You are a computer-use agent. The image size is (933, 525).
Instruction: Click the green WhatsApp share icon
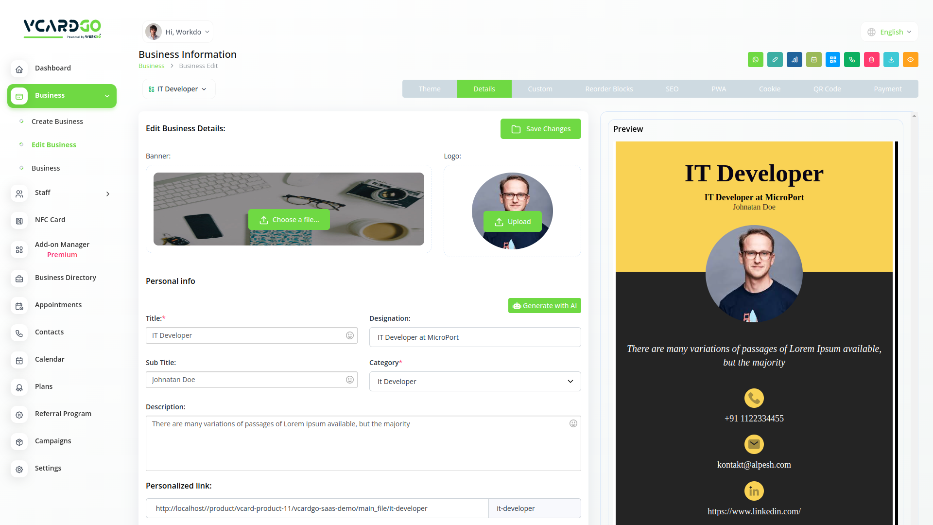coord(755,60)
